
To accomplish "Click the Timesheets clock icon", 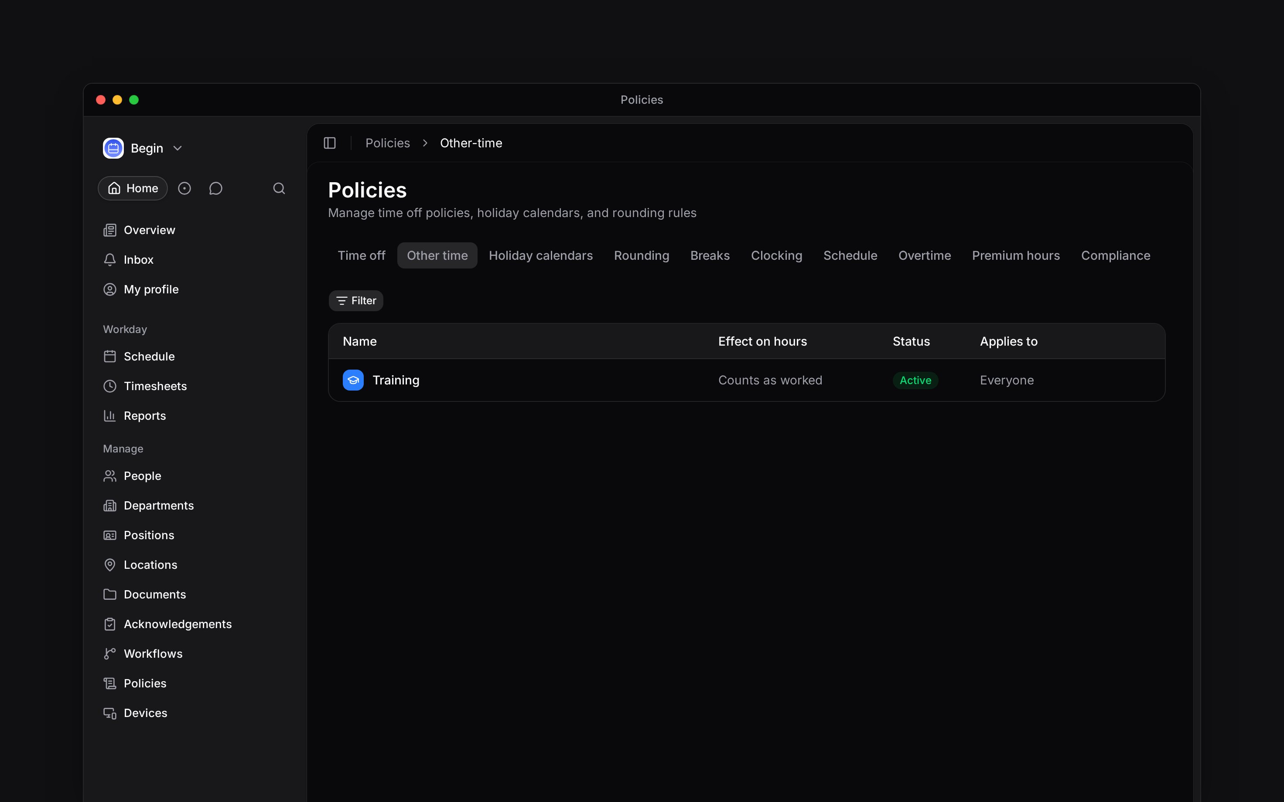I will pyautogui.click(x=110, y=386).
